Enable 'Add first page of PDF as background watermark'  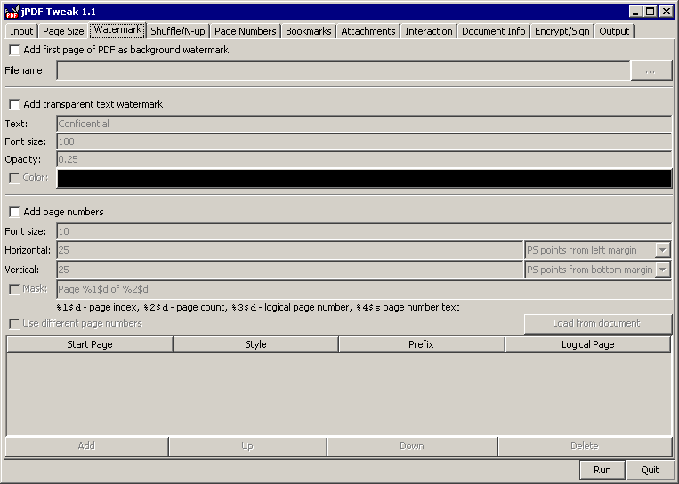click(x=15, y=50)
